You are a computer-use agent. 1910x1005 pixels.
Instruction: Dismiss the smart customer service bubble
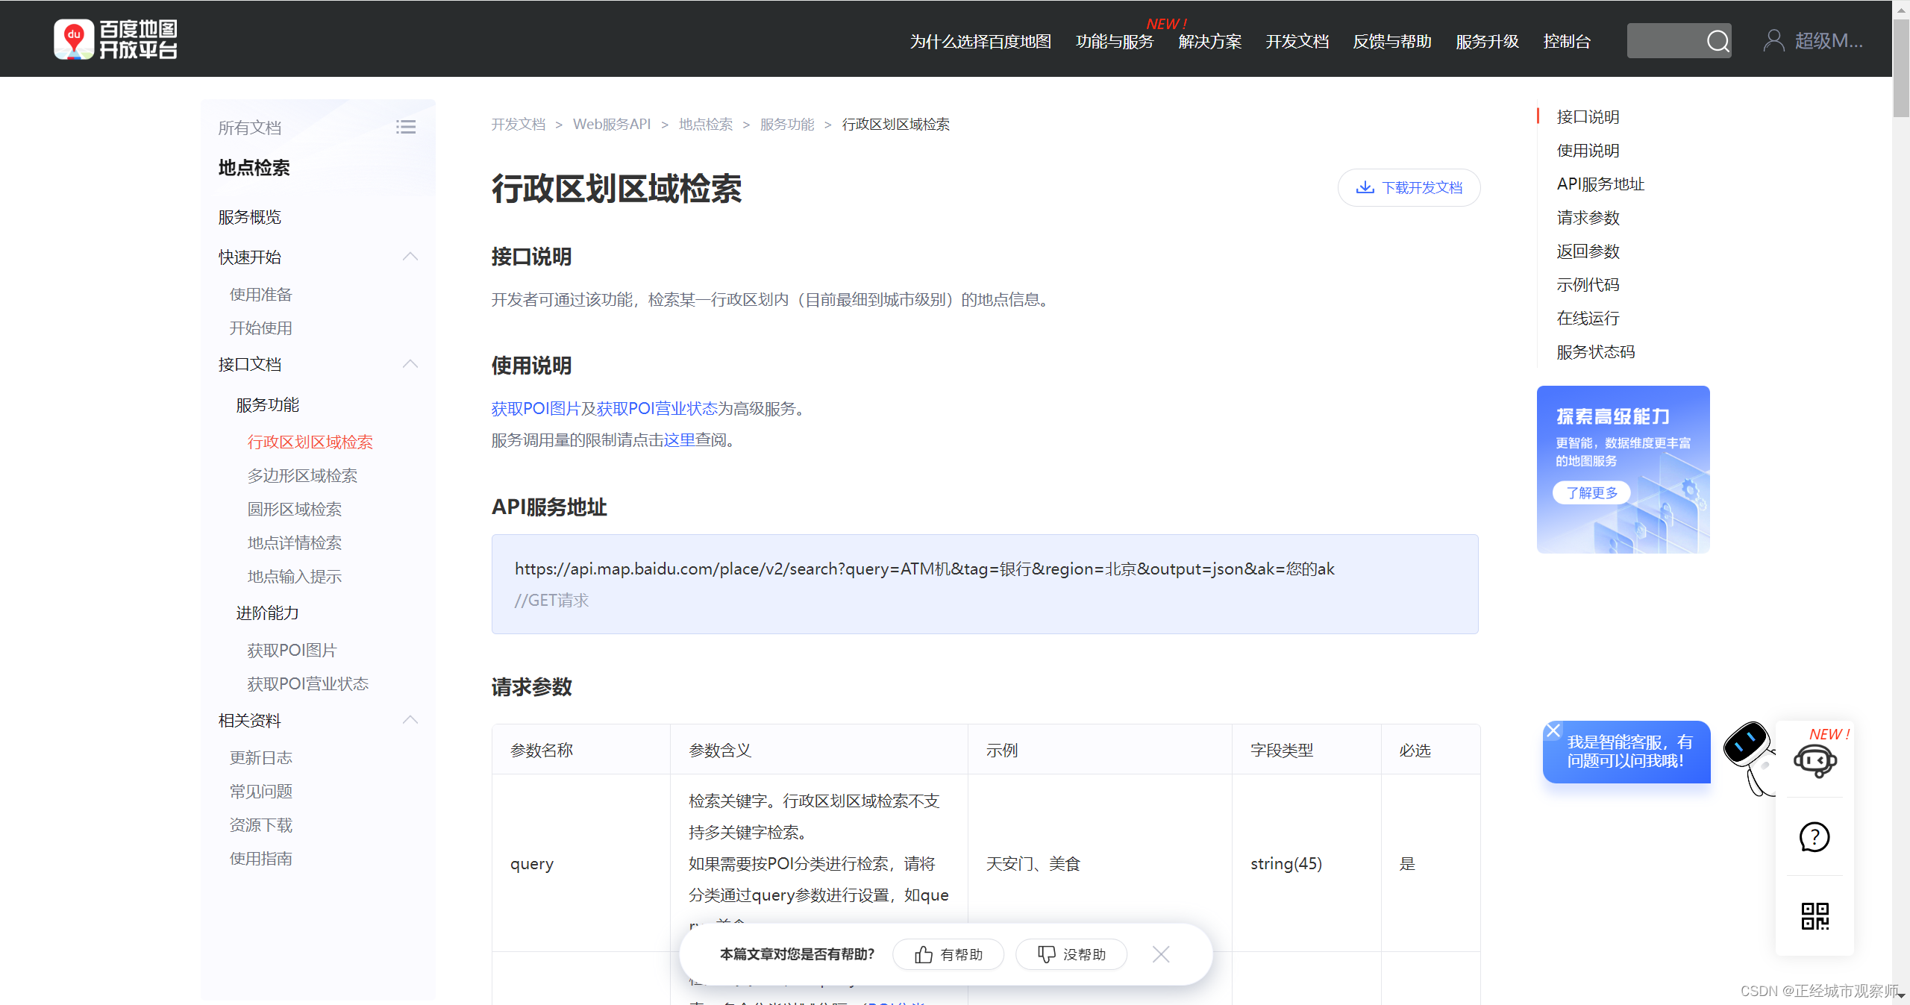(1553, 730)
